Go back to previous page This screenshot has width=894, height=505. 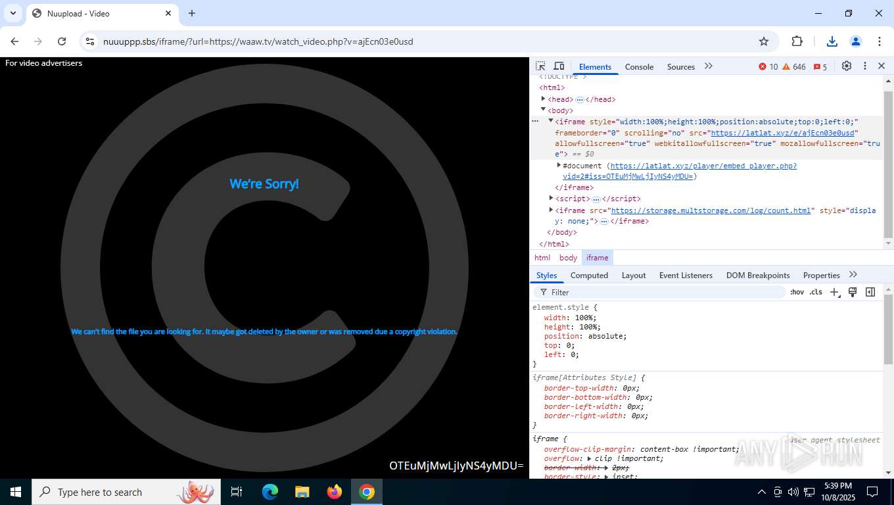14,41
